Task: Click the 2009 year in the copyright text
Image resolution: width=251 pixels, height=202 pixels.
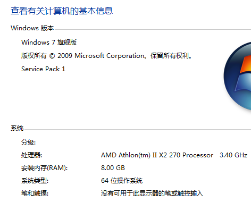Action: click(x=65, y=56)
